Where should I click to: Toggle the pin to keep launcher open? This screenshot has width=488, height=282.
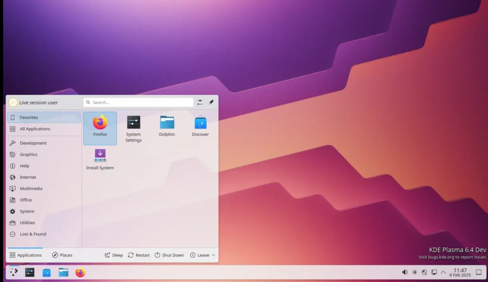pos(211,102)
